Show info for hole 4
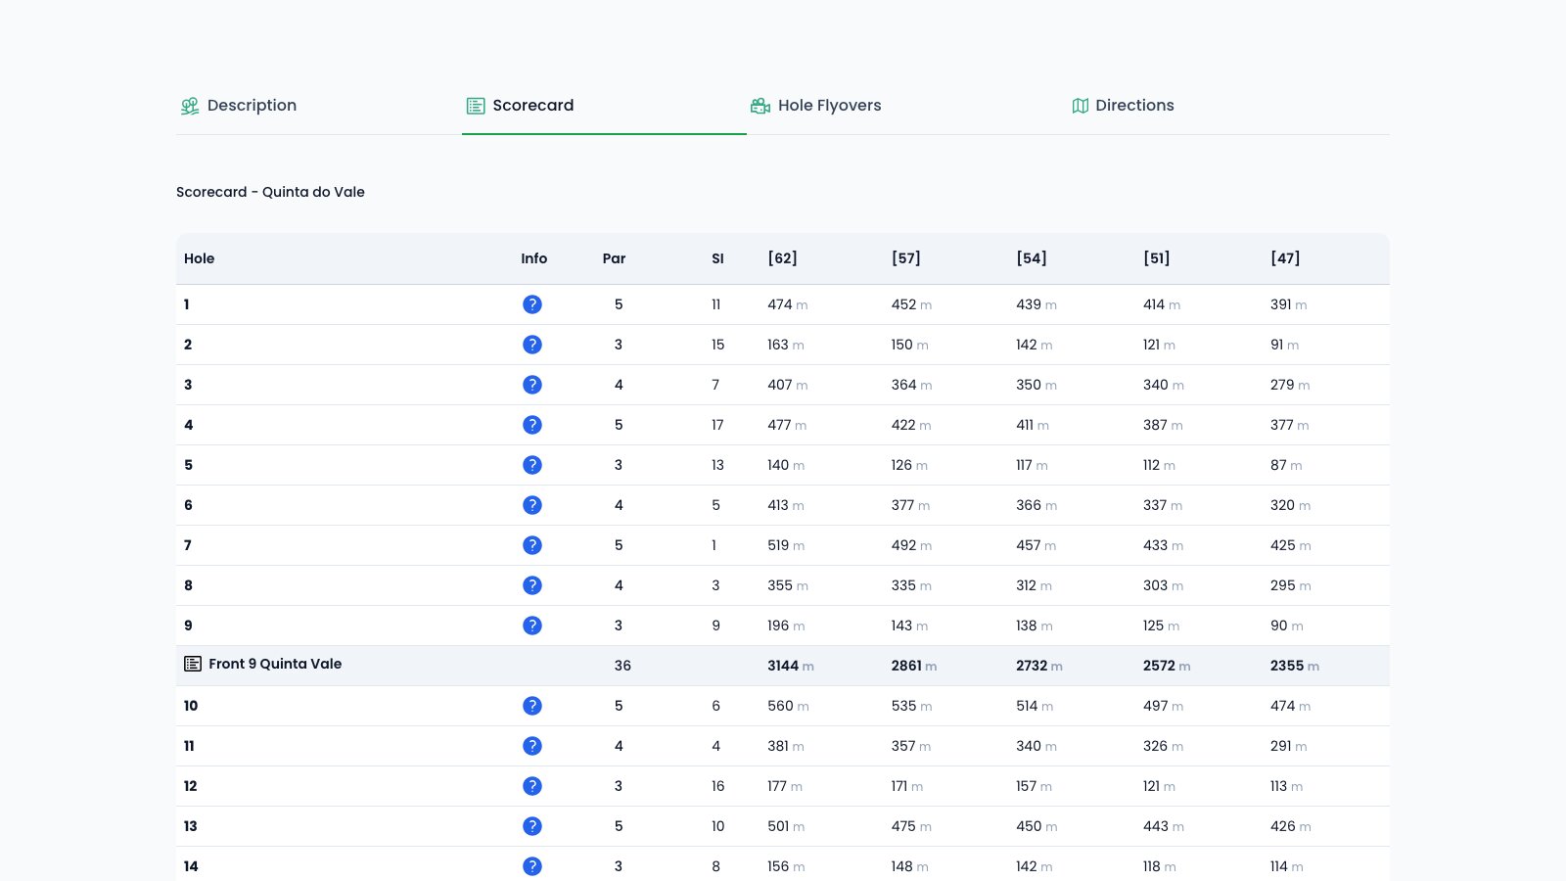The image size is (1566, 881). click(532, 425)
